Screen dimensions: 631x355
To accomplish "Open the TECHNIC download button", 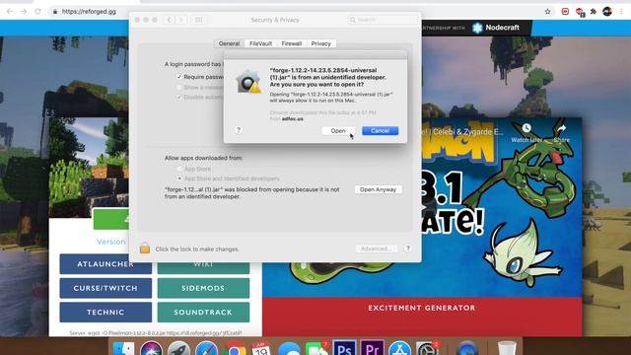I will [105, 313].
